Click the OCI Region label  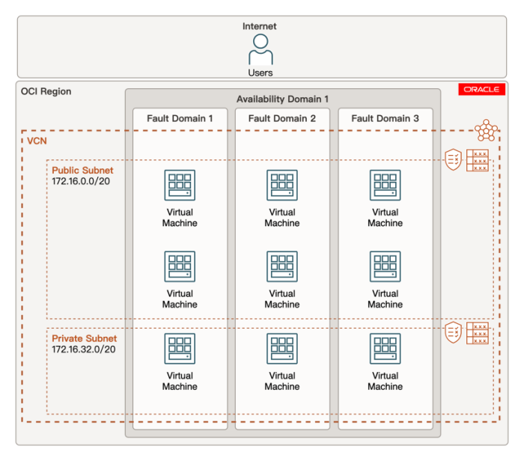click(46, 91)
